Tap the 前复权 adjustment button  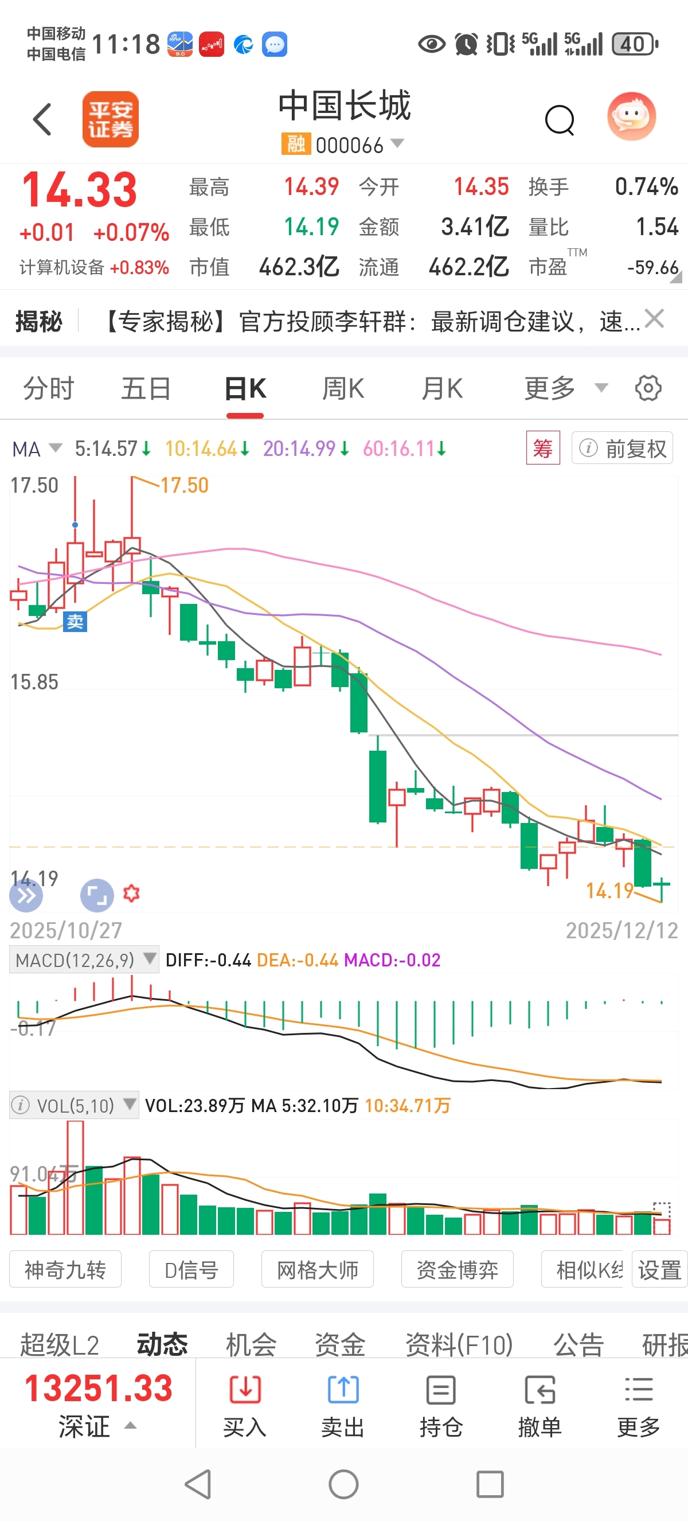[x=622, y=448]
